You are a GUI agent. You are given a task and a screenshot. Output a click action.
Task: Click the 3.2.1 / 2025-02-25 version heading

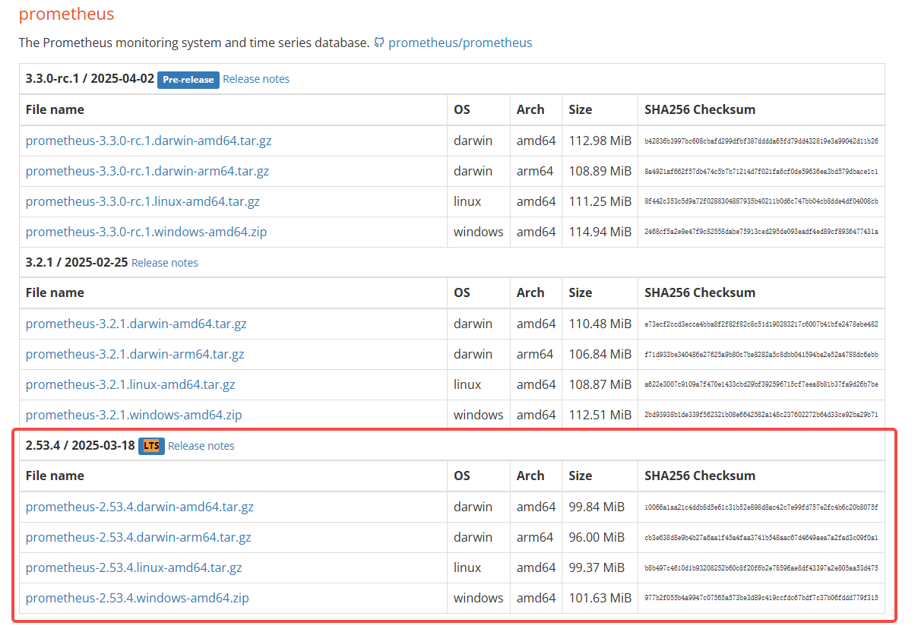tap(77, 262)
